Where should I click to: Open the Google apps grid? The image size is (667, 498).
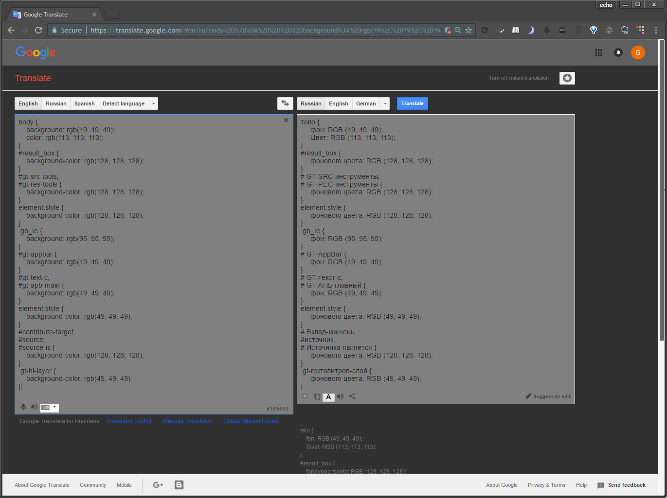pos(599,52)
